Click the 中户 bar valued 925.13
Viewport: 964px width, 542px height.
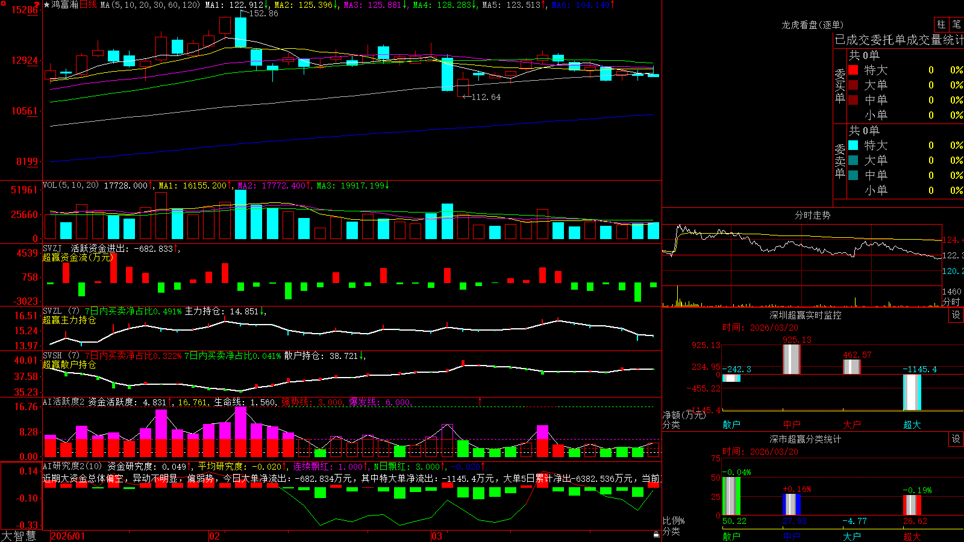point(791,359)
